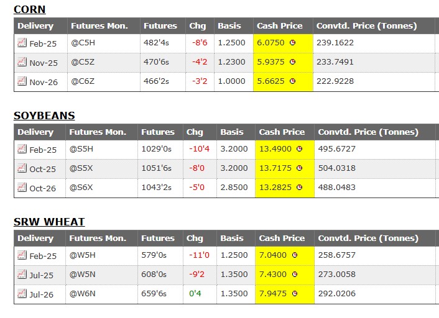Click the Delivery column header in SRW Wheat table
This screenshot has height=318, width=439.
click(35, 238)
